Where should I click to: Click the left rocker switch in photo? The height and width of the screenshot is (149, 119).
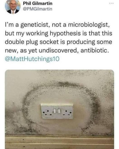point(55,111)
